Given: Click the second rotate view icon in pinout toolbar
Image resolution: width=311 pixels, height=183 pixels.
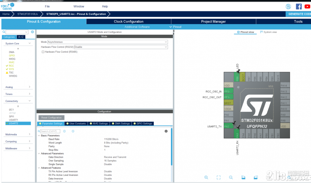Looking at the screenshot, I should (256, 178).
